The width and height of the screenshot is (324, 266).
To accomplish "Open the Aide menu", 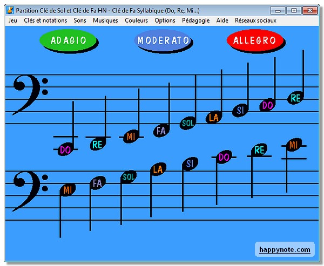I will 222,21.
